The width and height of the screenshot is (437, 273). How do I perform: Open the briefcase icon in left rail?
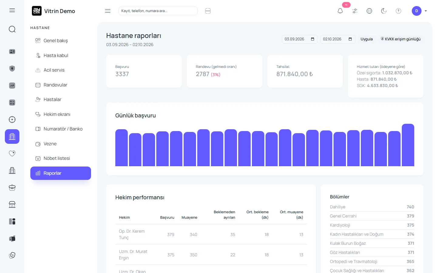tap(12, 187)
